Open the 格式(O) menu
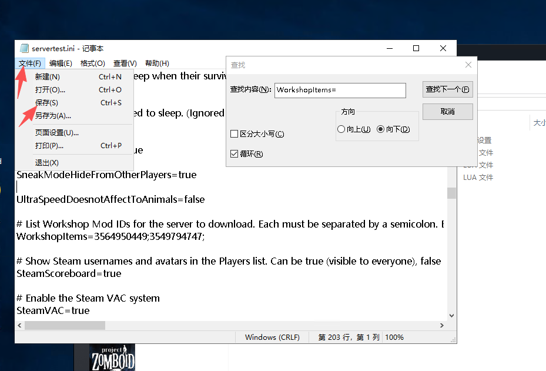The width and height of the screenshot is (546, 371). tap(92, 63)
